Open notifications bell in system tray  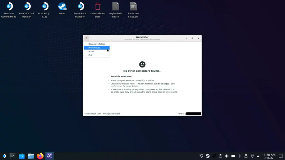pos(201,156)
